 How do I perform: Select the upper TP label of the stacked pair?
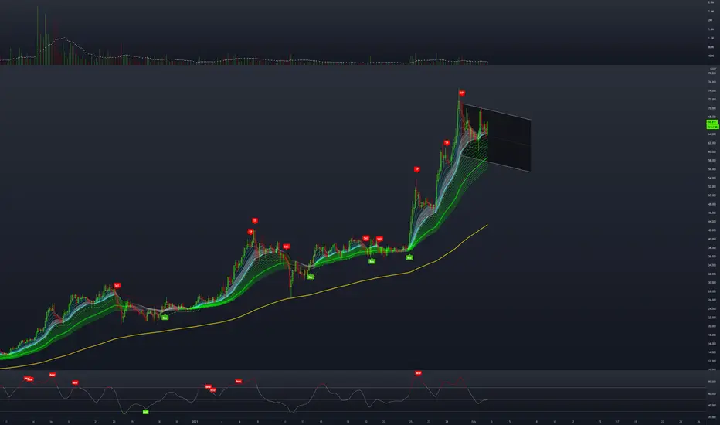pos(255,221)
